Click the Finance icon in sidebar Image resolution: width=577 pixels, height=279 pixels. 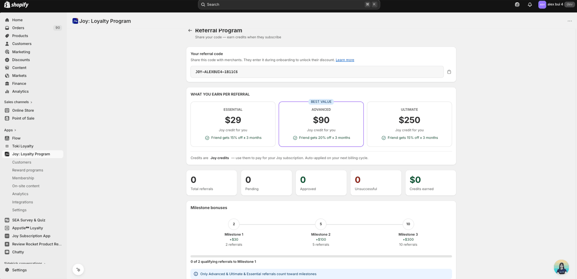[7, 84]
